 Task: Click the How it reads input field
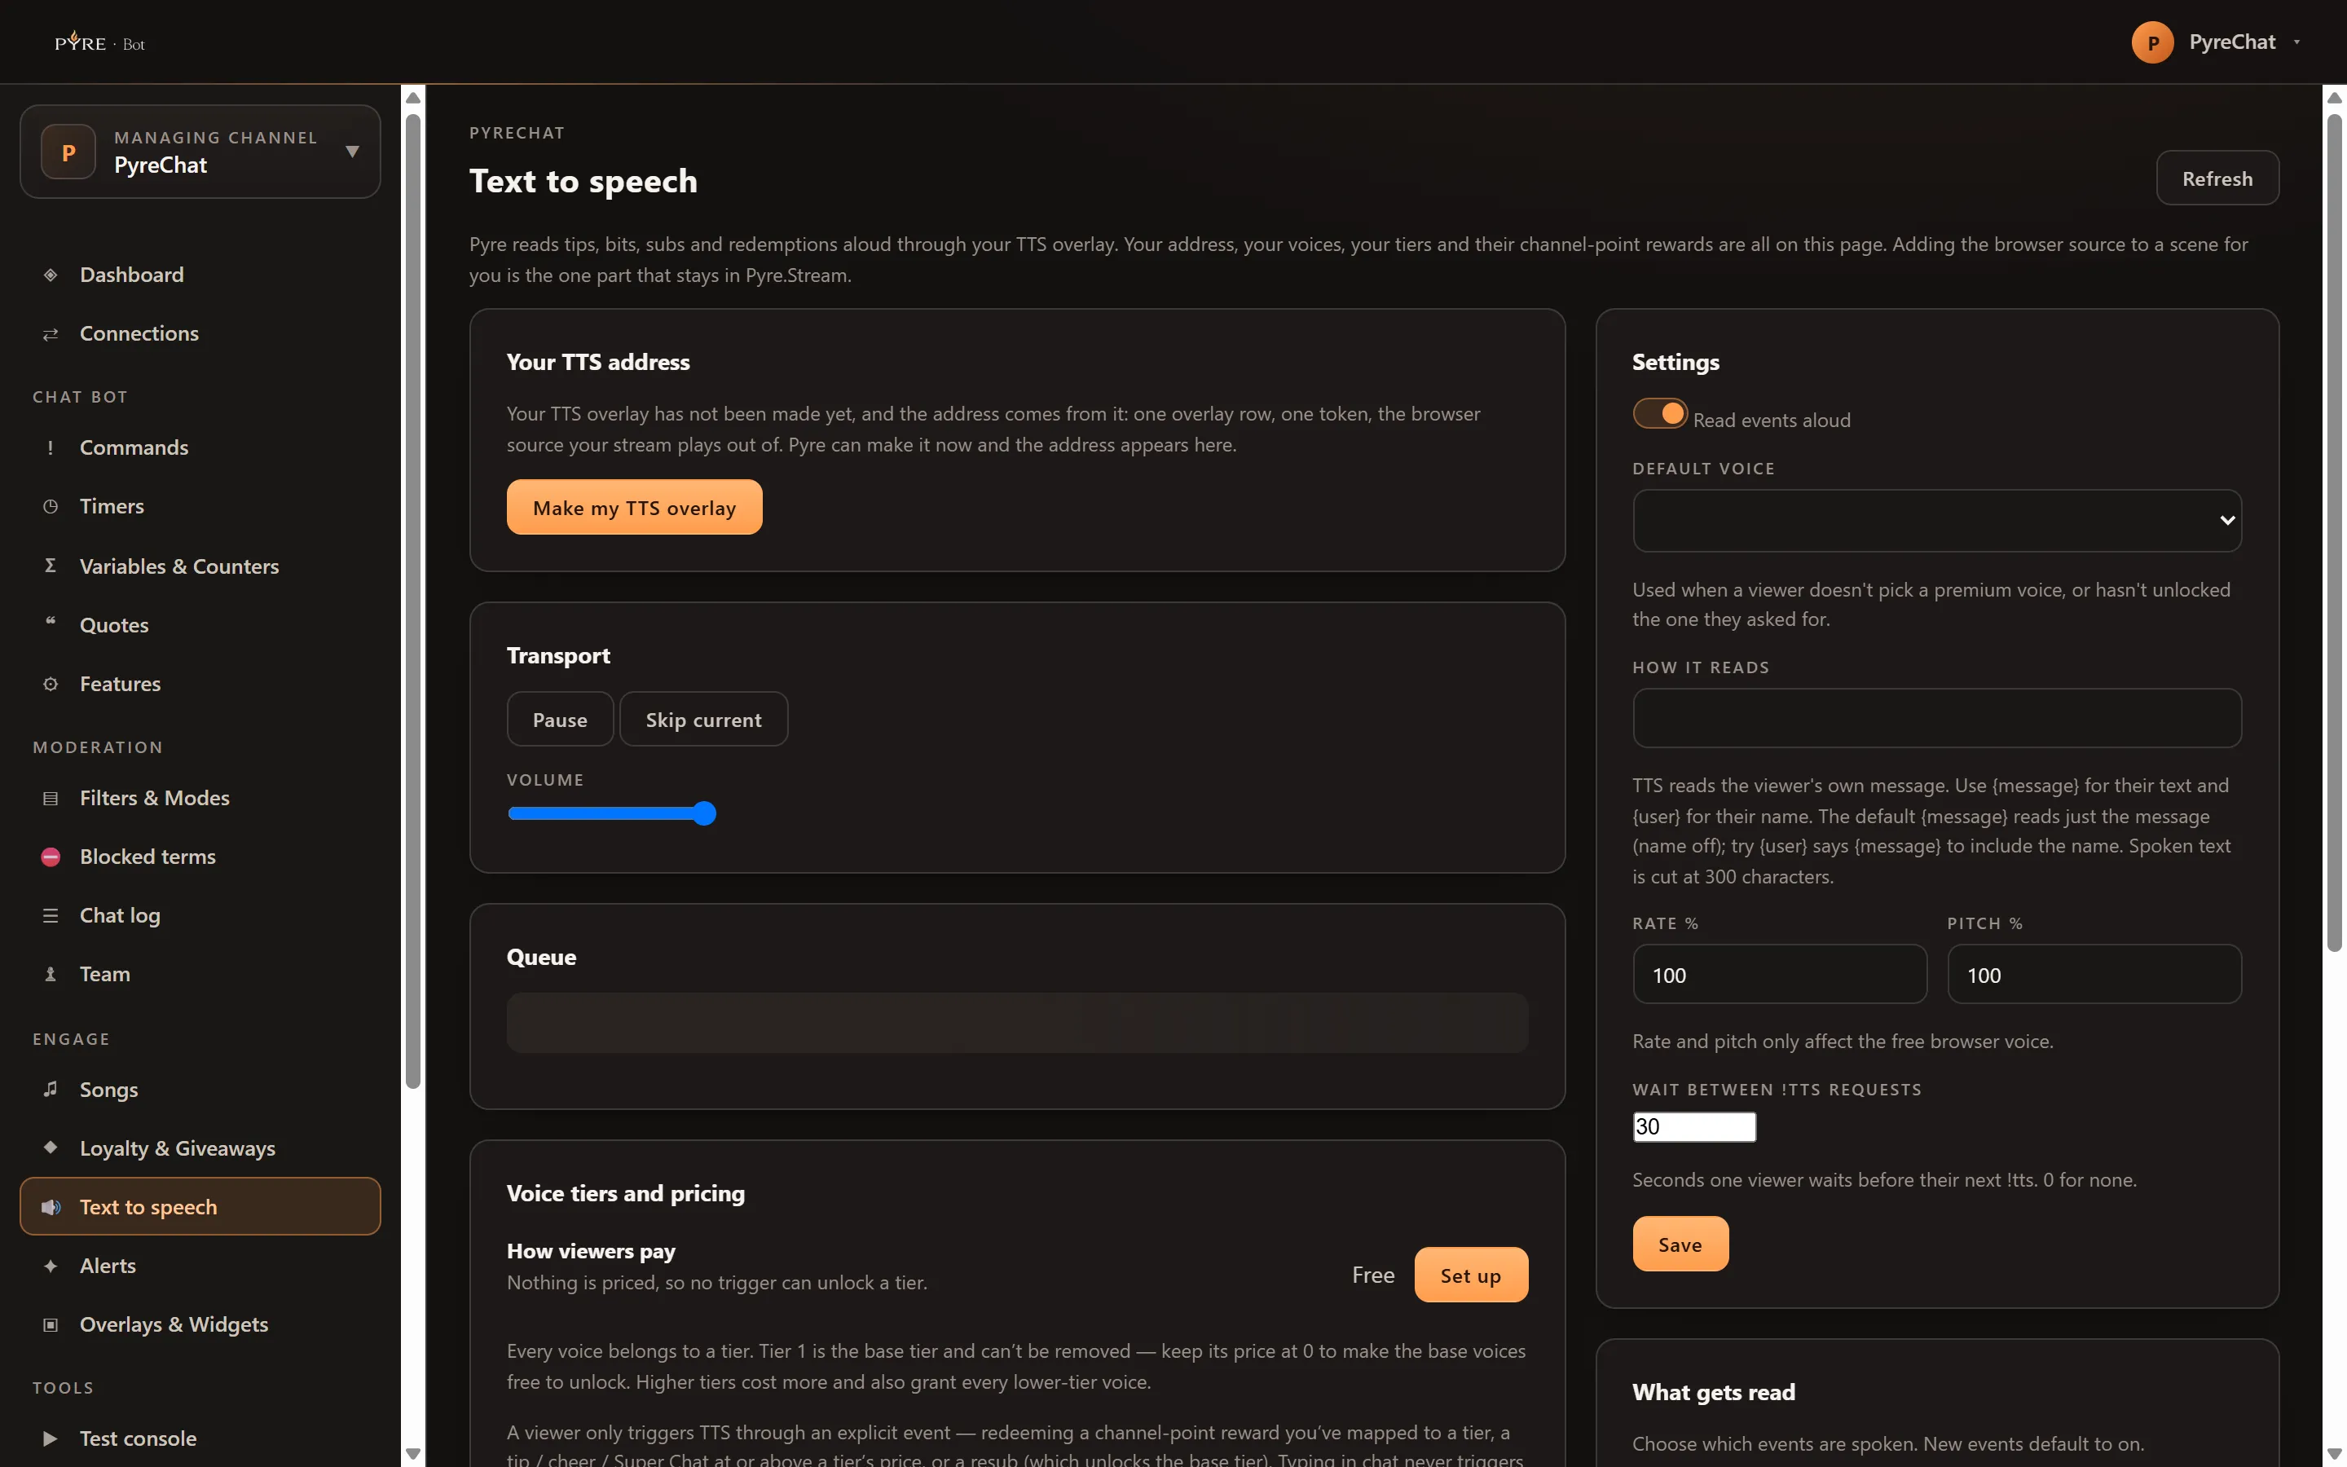coord(1937,719)
